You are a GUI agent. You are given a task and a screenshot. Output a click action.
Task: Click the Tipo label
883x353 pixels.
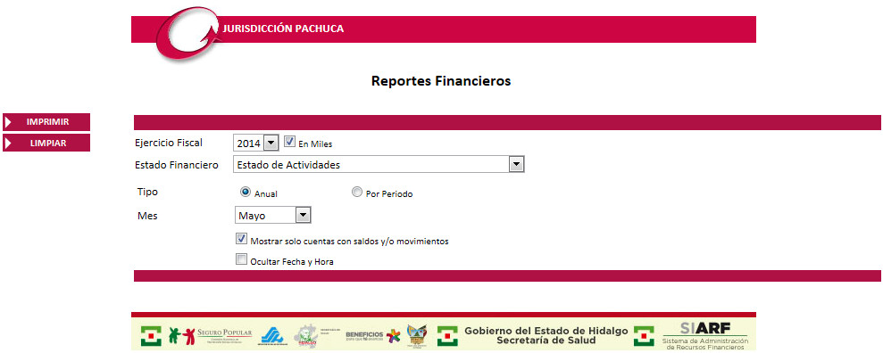(x=147, y=192)
